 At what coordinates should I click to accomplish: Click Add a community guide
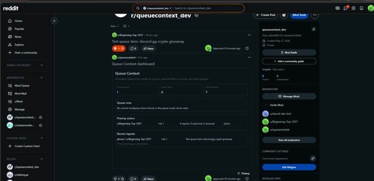point(289,61)
